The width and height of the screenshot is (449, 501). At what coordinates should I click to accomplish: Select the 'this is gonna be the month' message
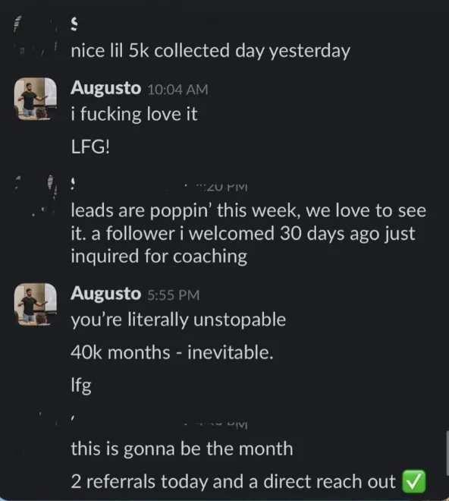[182, 449]
